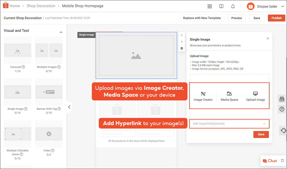Open the apps grid icon in header

[x=210, y=6]
